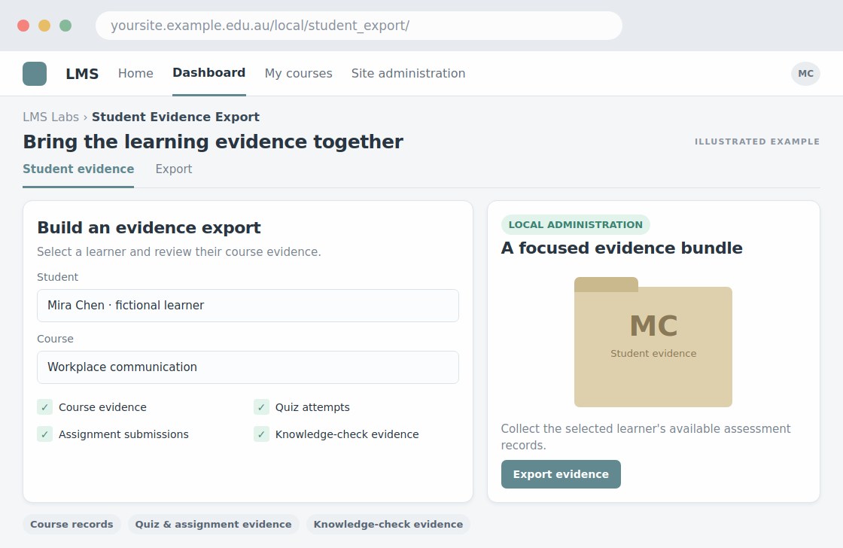The image size is (843, 548).
Task: Switch to the Export tab
Action: [174, 169]
